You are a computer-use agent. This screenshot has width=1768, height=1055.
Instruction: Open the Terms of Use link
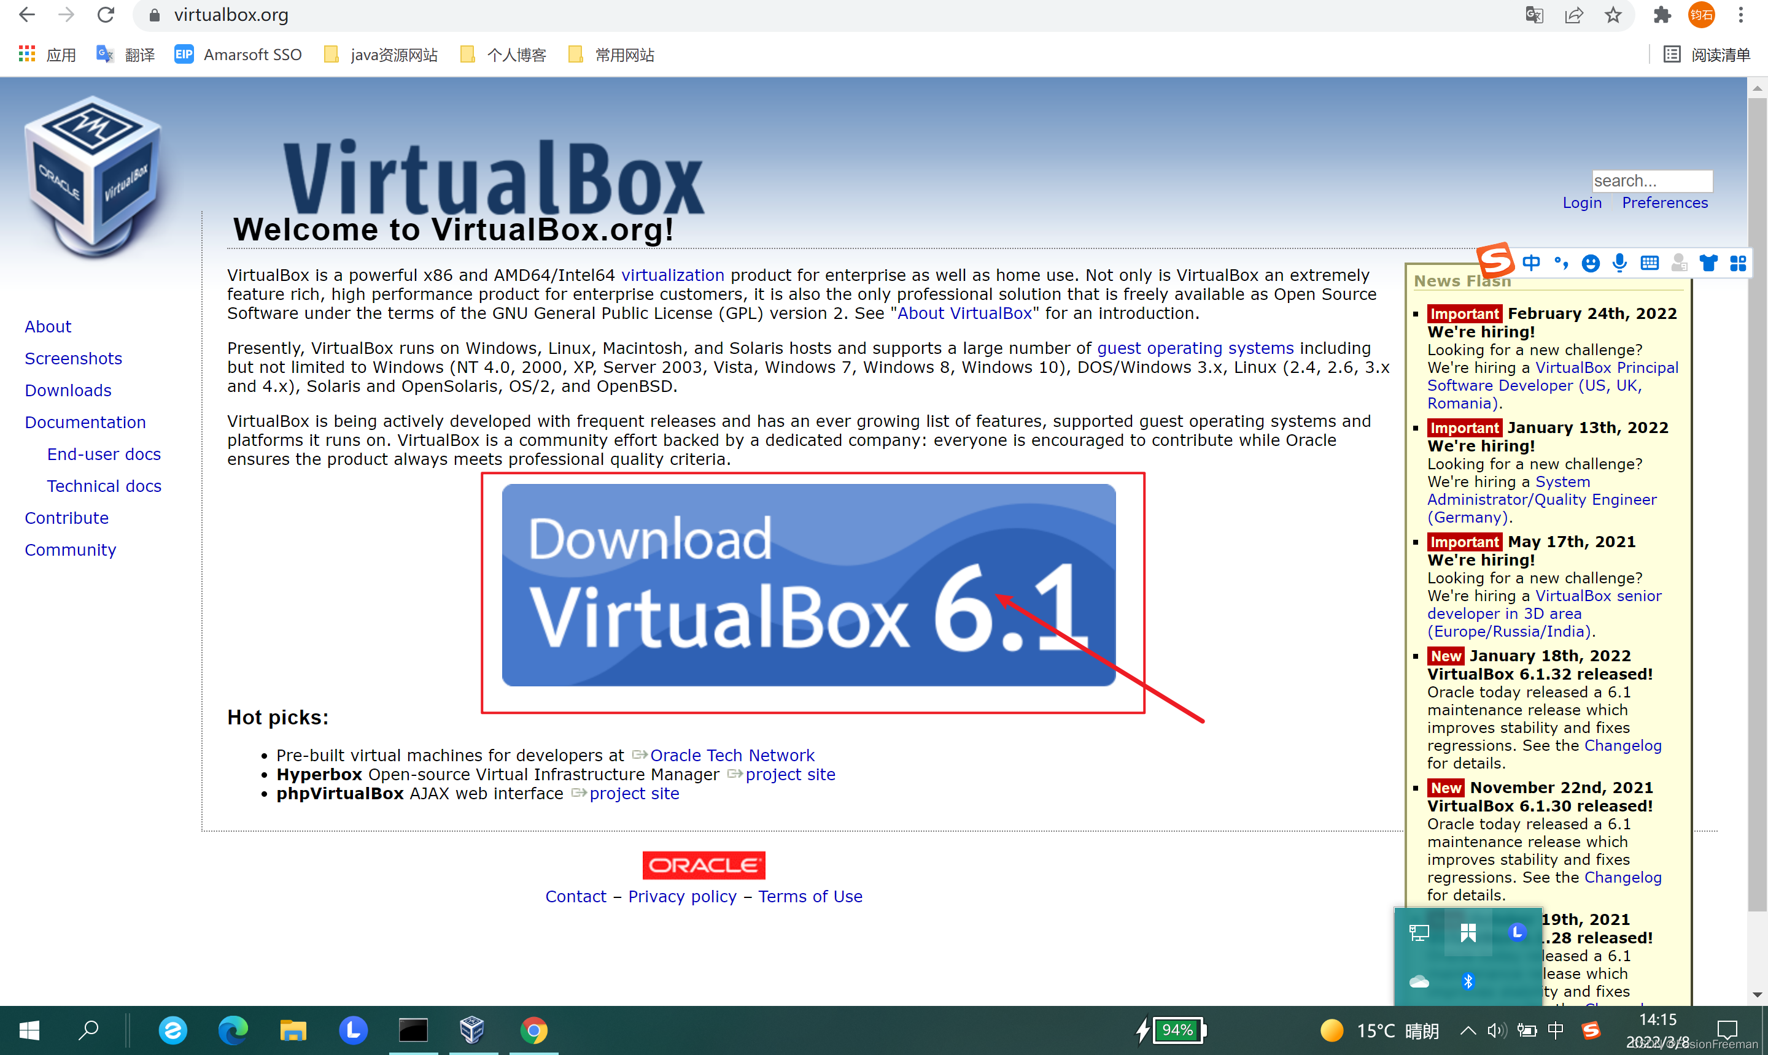coord(810,897)
